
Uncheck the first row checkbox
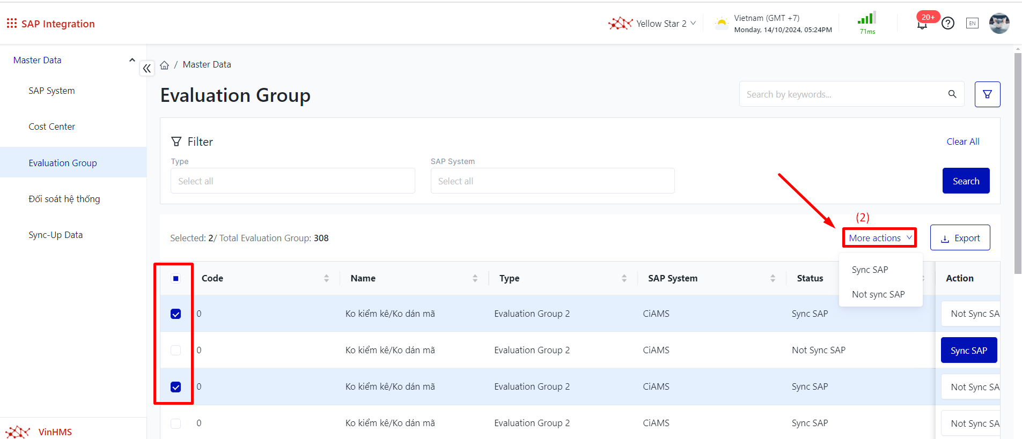(x=176, y=314)
